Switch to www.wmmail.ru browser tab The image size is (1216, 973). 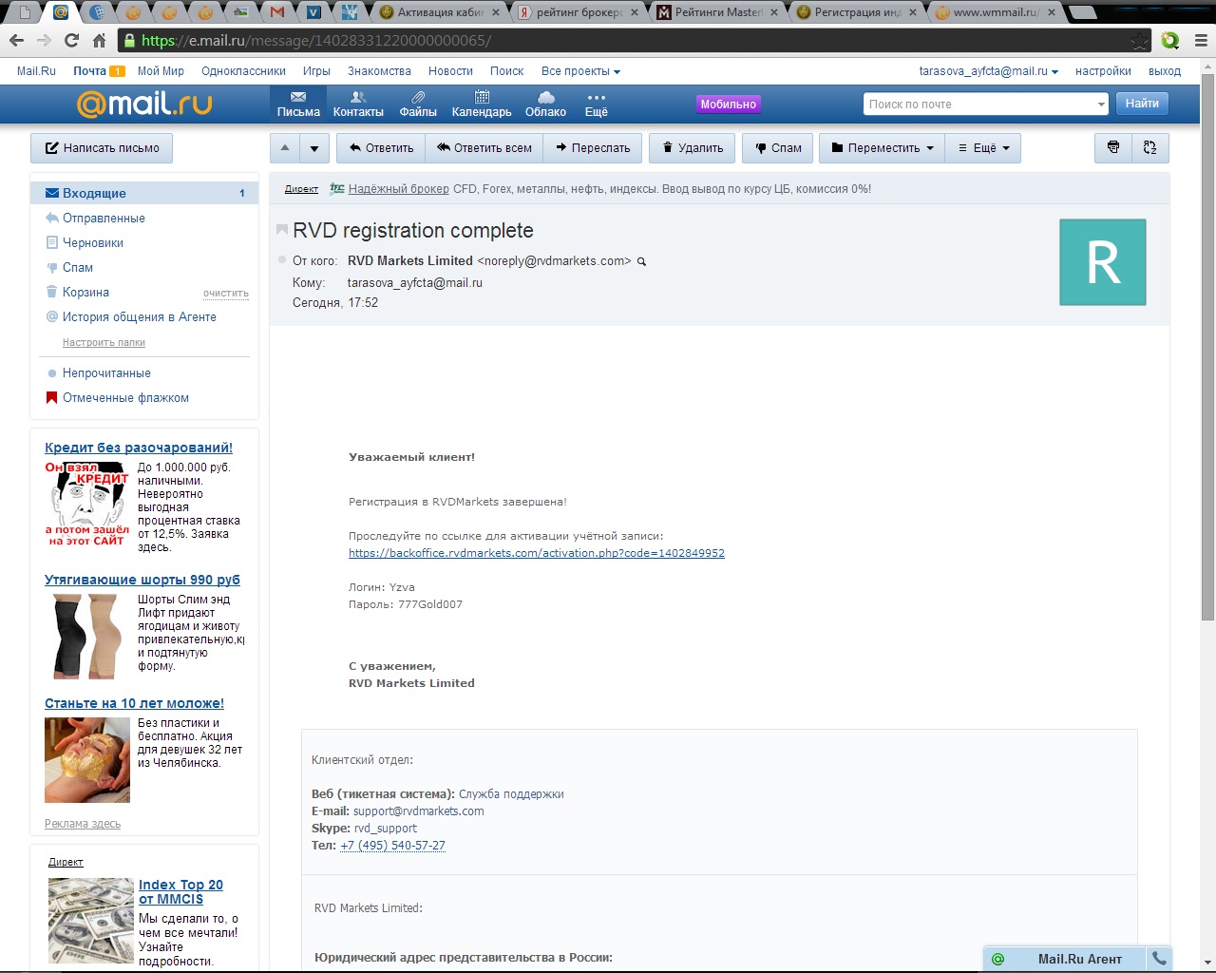pos(995,12)
